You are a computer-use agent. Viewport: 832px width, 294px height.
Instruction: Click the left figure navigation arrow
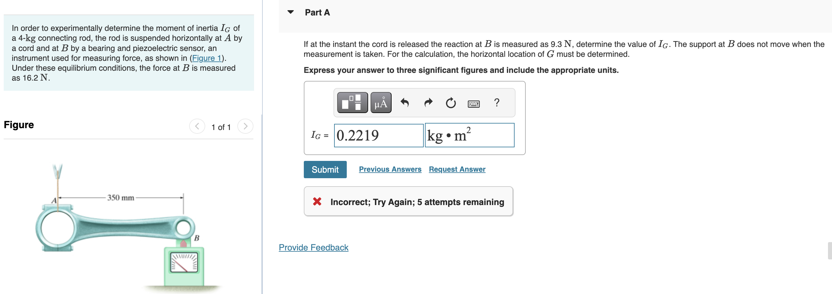click(197, 127)
